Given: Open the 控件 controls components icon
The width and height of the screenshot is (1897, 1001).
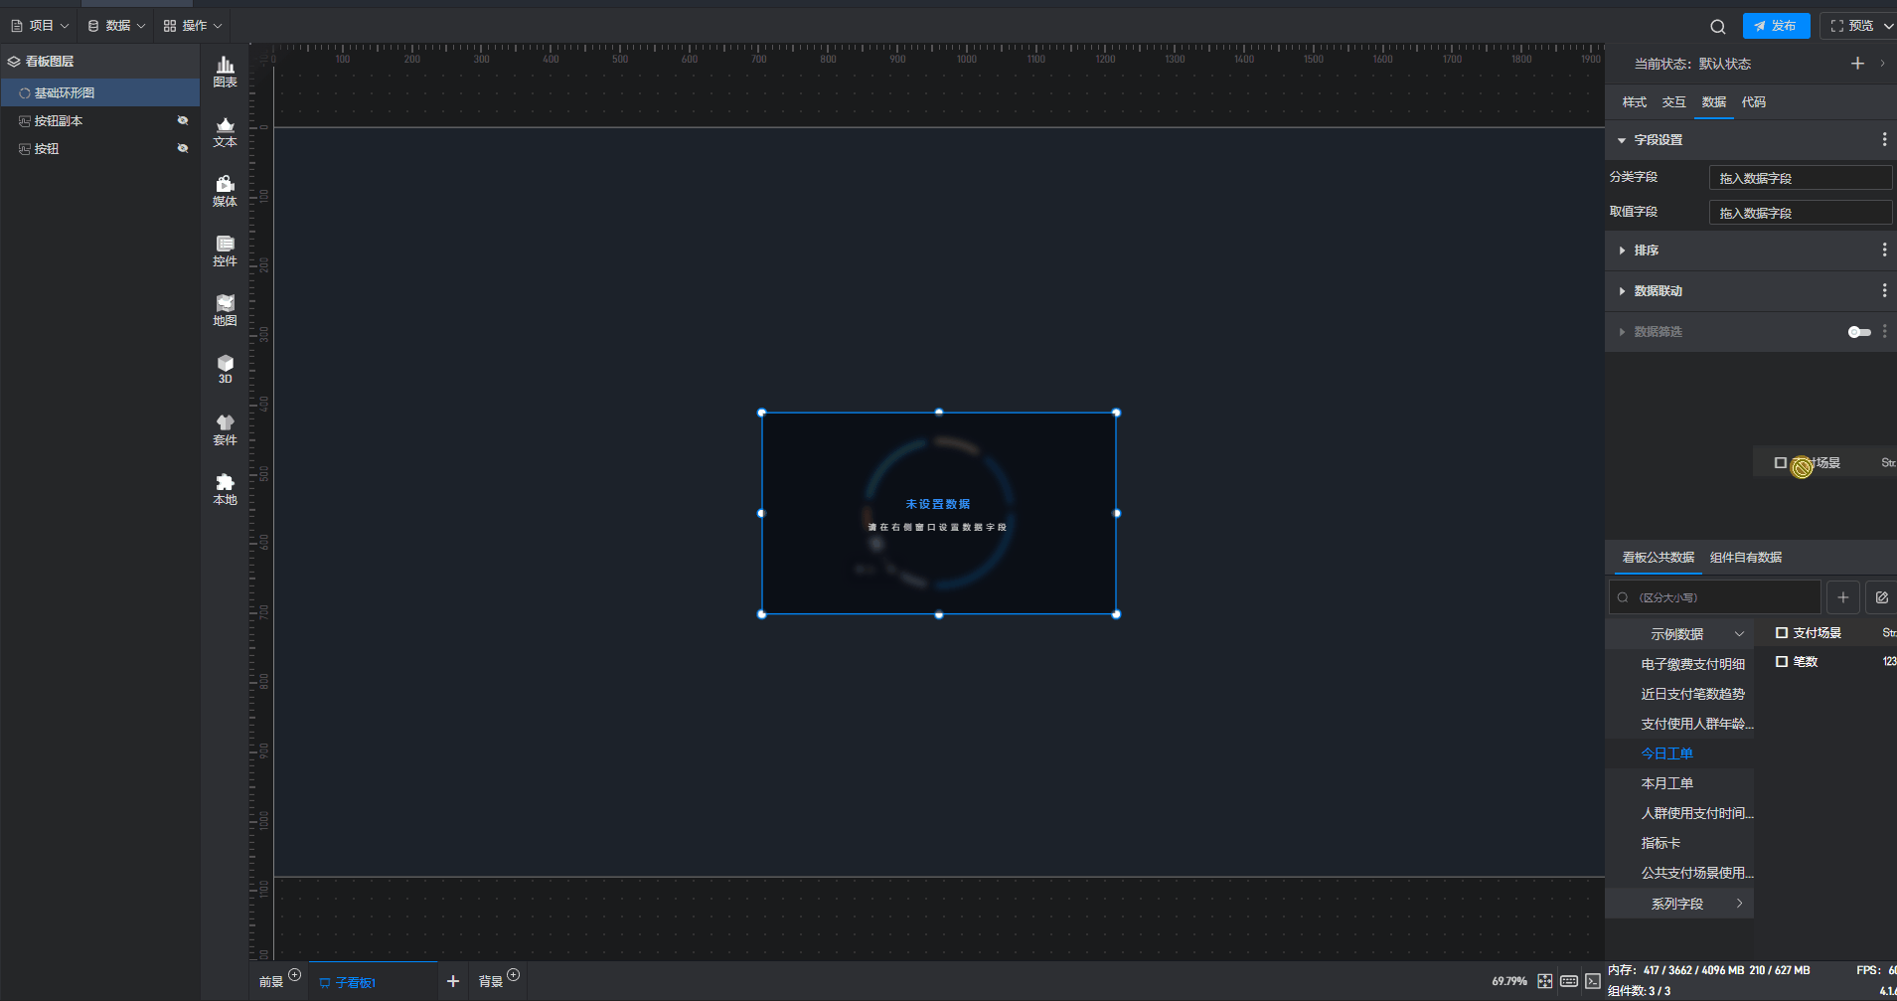Looking at the screenshot, I should (225, 250).
